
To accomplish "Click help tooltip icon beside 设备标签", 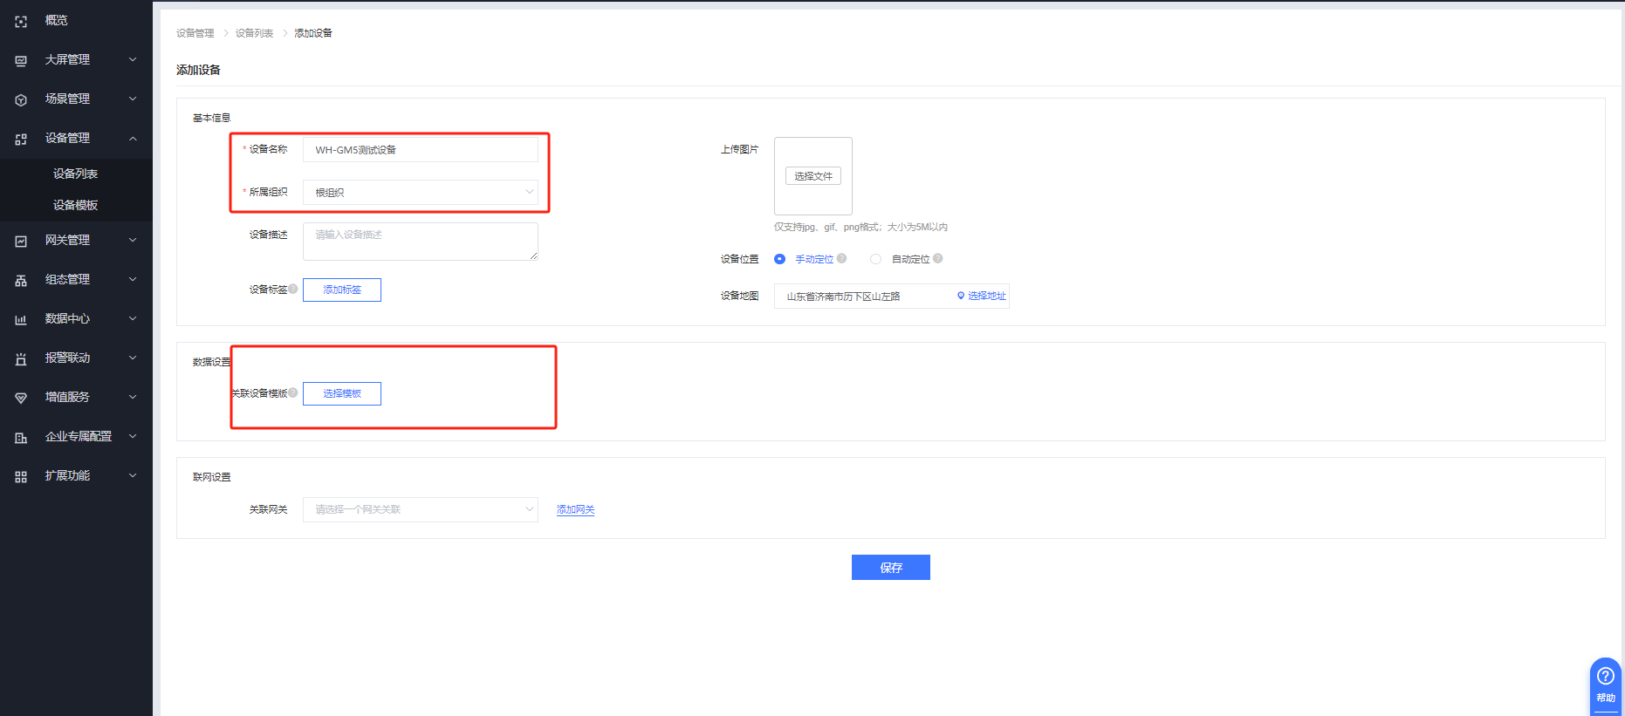I will click(x=293, y=289).
